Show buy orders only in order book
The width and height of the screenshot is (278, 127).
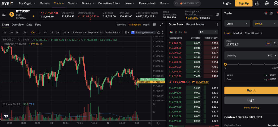pos(181,32)
